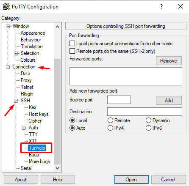Open the Proxy category
This screenshot has width=189, height=186.
click(26, 80)
